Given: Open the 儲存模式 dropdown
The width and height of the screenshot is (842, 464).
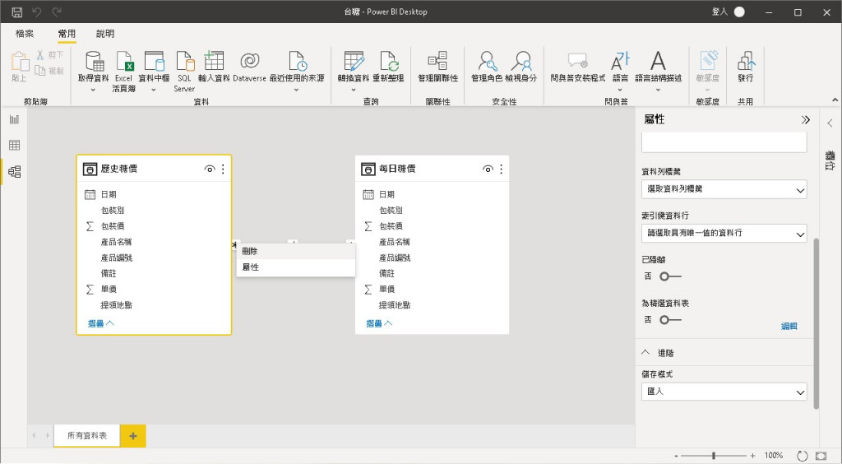Looking at the screenshot, I should (724, 392).
